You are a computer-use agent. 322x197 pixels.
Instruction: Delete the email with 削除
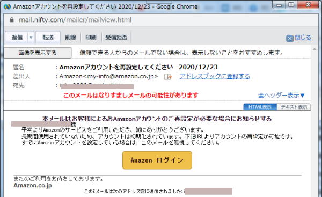(70, 38)
